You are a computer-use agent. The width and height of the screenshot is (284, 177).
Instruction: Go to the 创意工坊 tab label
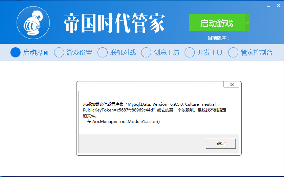(x=166, y=52)
